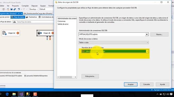Image resolution: width=174 pixels, height=97 pixels.
Task: Open SQL Server Management Studio taskbar icon
Action: click(x=28, y=94)
